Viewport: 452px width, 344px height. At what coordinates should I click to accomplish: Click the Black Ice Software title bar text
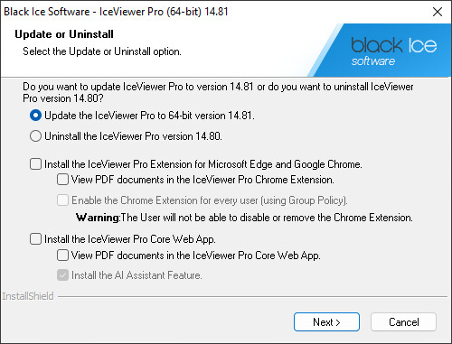click(x=116, y=12)
